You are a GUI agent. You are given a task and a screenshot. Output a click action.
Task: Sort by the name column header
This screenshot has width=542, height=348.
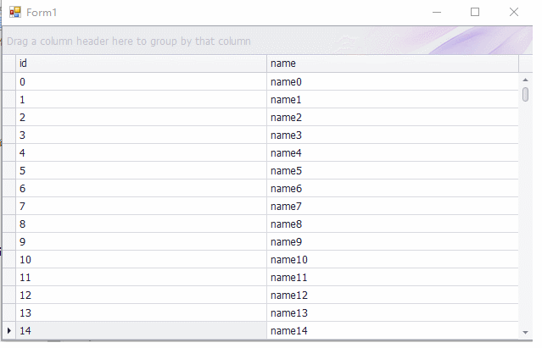[x=393, y=64]
